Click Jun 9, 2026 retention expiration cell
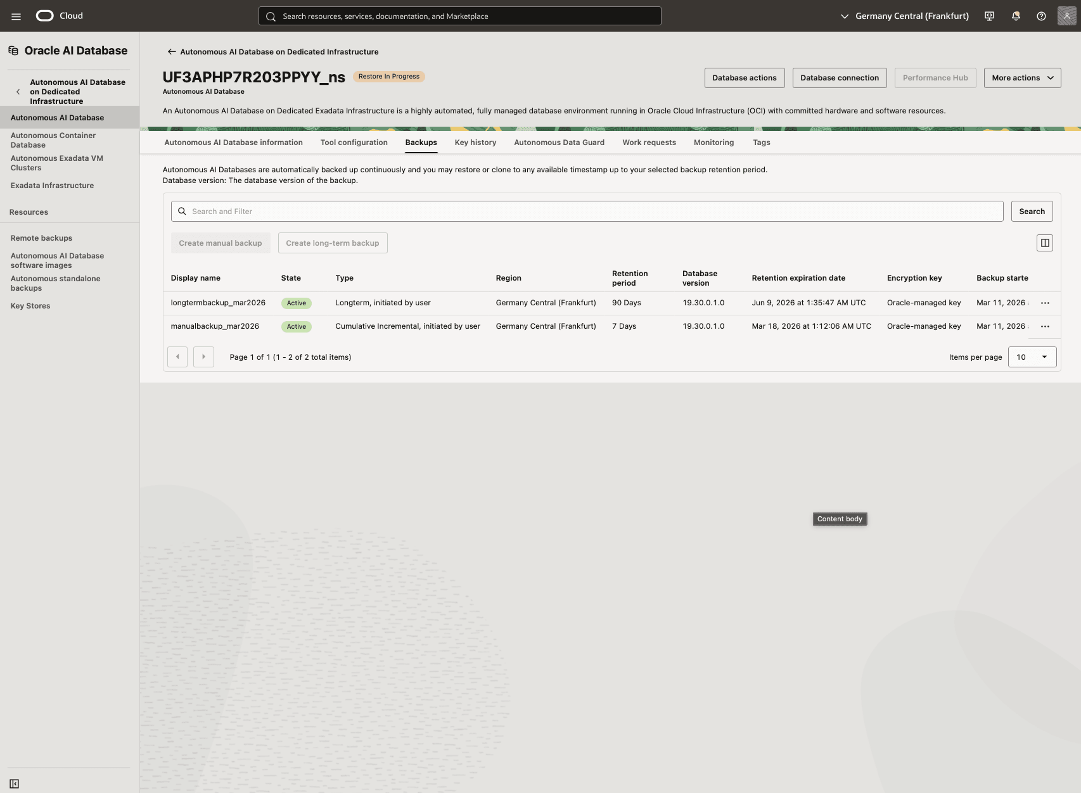 (x=809, y=303)
